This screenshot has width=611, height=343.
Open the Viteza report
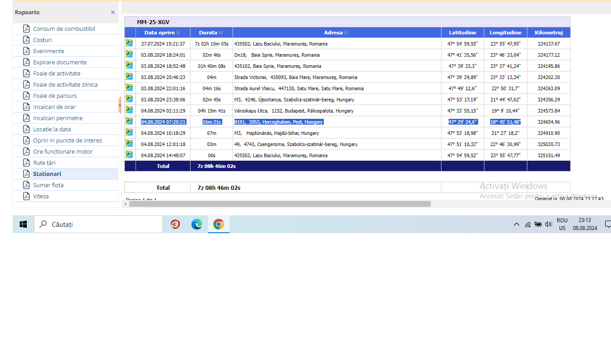41,196
